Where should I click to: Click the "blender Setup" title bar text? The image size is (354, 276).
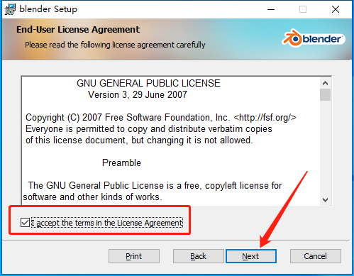click(48, 9)
